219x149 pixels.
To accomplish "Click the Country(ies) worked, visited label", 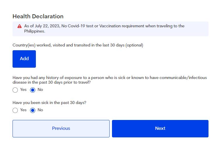I will 78,45.
